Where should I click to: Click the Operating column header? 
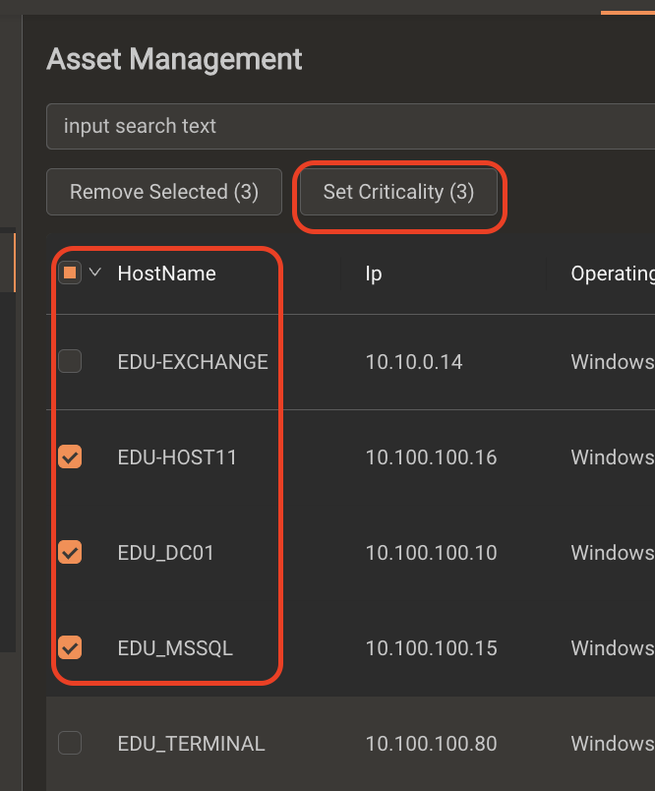(613, 274)
